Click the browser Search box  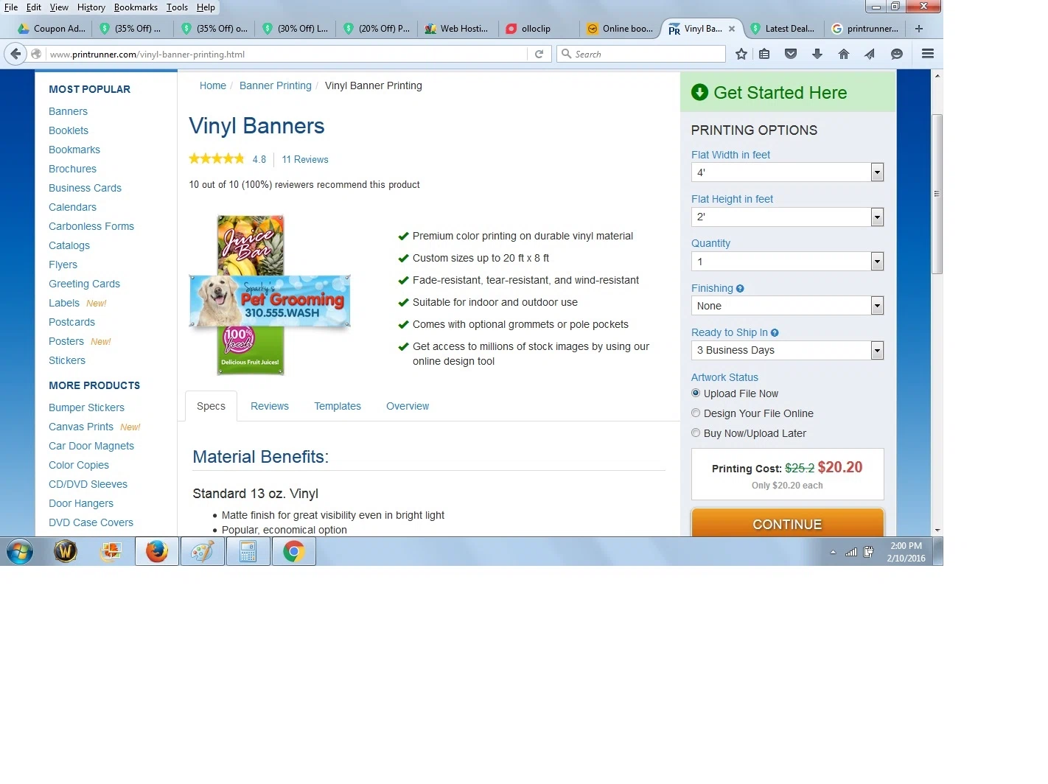(641, 54)
